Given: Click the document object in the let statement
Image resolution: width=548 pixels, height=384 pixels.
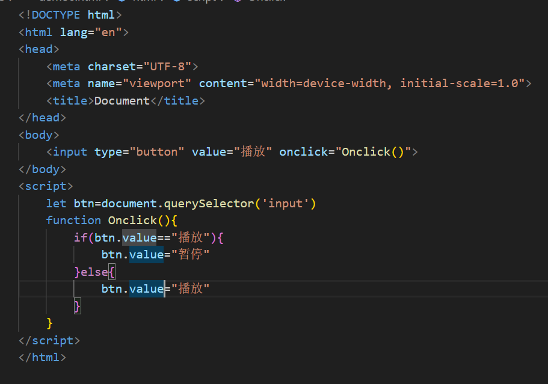Looking at the screenshot, I should (129, 204).
